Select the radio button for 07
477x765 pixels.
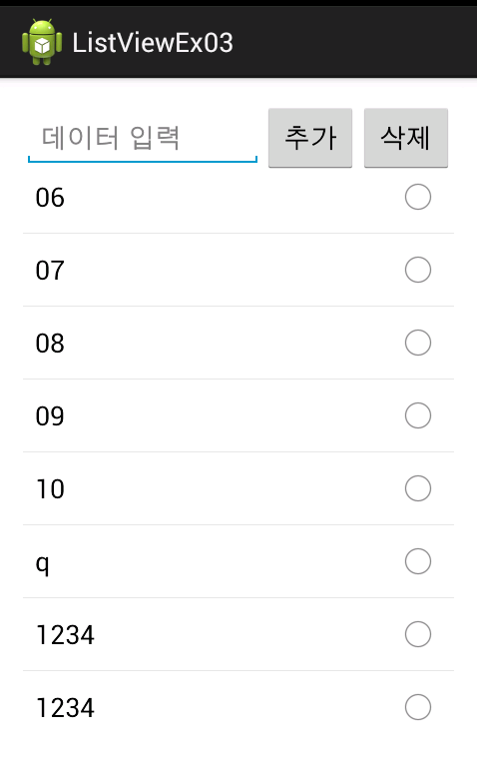coord(418,270)
